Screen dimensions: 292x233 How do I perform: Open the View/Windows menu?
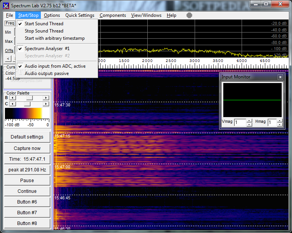pyautogui.click(x=146, y=15)
